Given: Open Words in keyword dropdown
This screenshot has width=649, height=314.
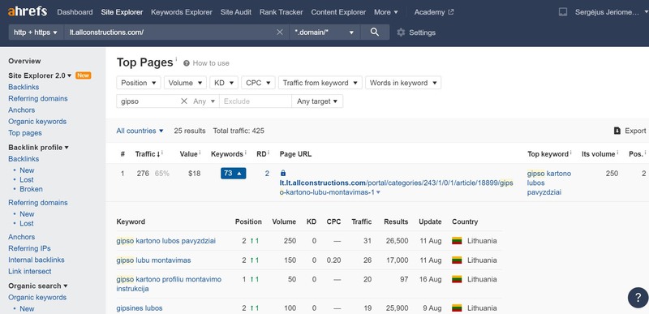Looking at the screenshot, I should pos(403,83).
